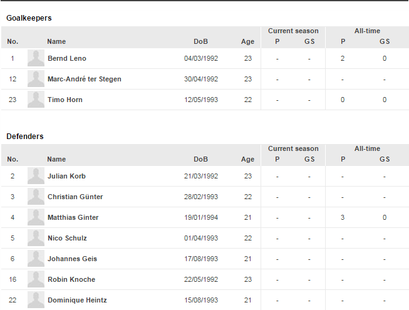
Task: Click Matthias Ginter's all-time goals value
Action: click(x=385, y=217)
